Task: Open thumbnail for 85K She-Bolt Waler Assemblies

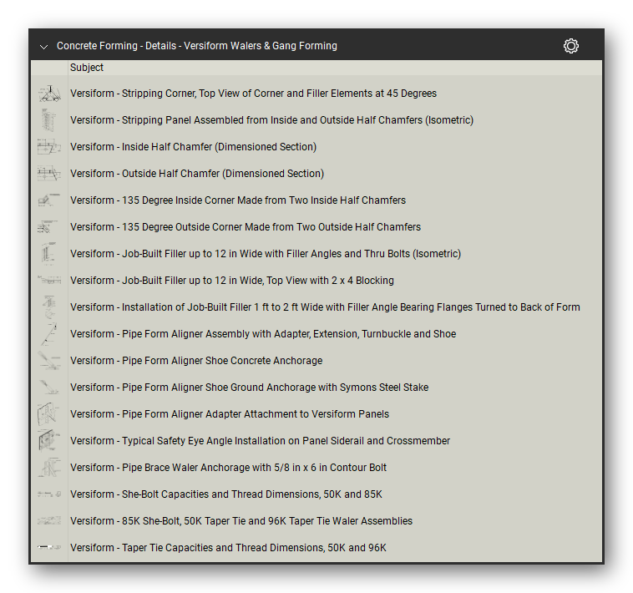Action: (49, 520)
